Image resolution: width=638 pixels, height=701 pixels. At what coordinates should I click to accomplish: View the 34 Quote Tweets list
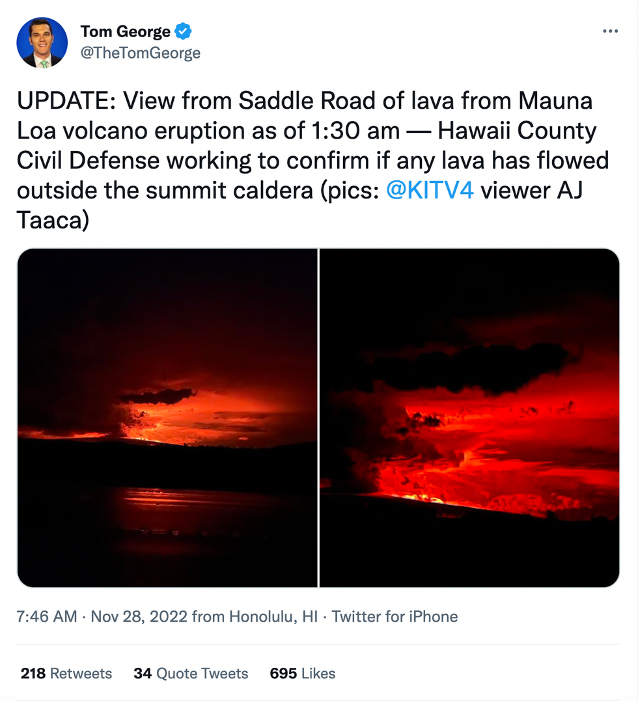[191, 673]
